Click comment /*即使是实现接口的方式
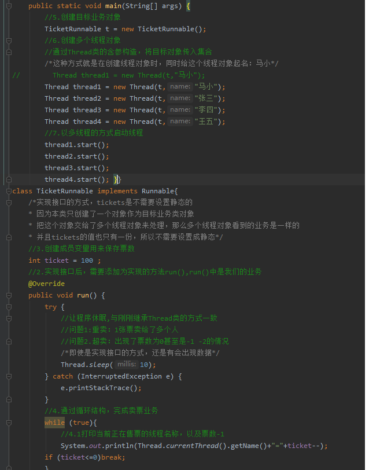This screenshot has width=369, height=470. pos(140,353)
